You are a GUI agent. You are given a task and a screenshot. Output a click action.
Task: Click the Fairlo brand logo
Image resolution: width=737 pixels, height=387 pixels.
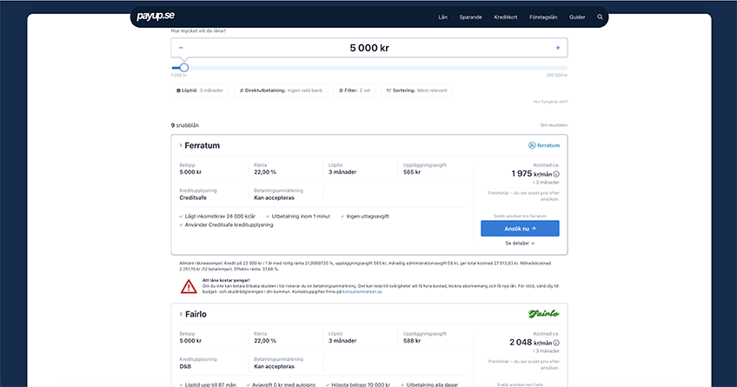pos(544,313)
